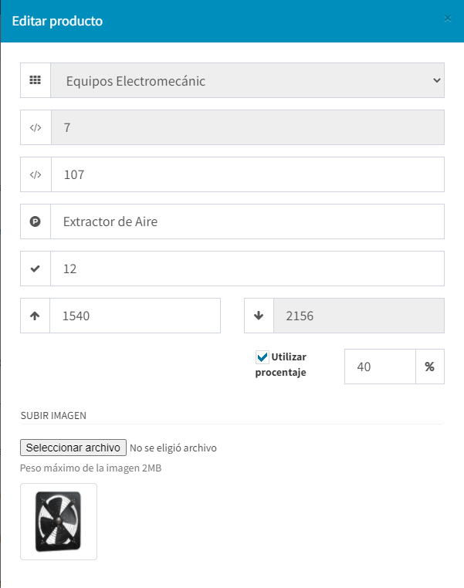
Task: Click the grid icon beside category dropdown
Action: point(35,80)
